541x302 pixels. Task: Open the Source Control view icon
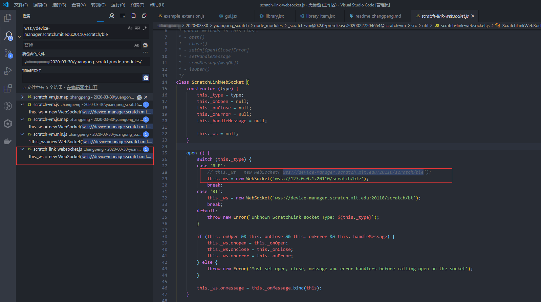pos(8,53)
